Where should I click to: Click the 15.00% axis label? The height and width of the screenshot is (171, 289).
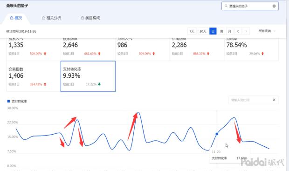(13, 137)
